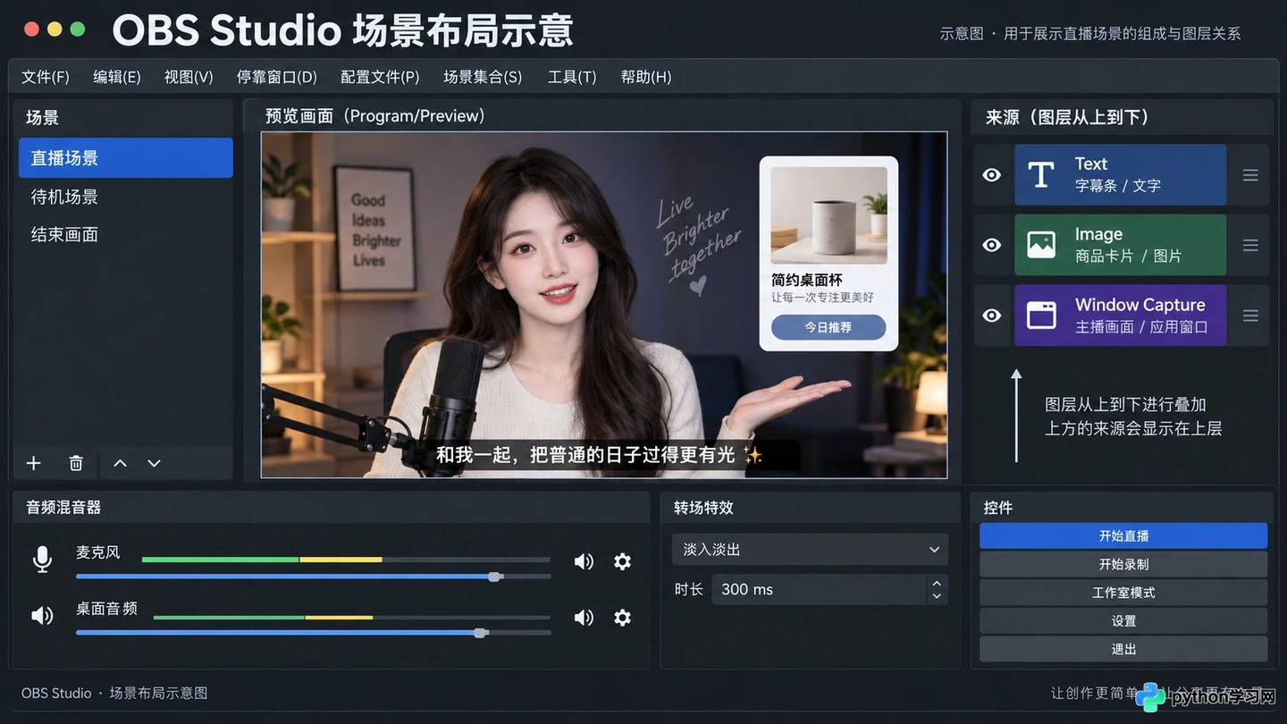The height and width of the screenshot is (724, 1287).
Task: Toggle Window Capture source visibility
Action: [x=992, y=316]
